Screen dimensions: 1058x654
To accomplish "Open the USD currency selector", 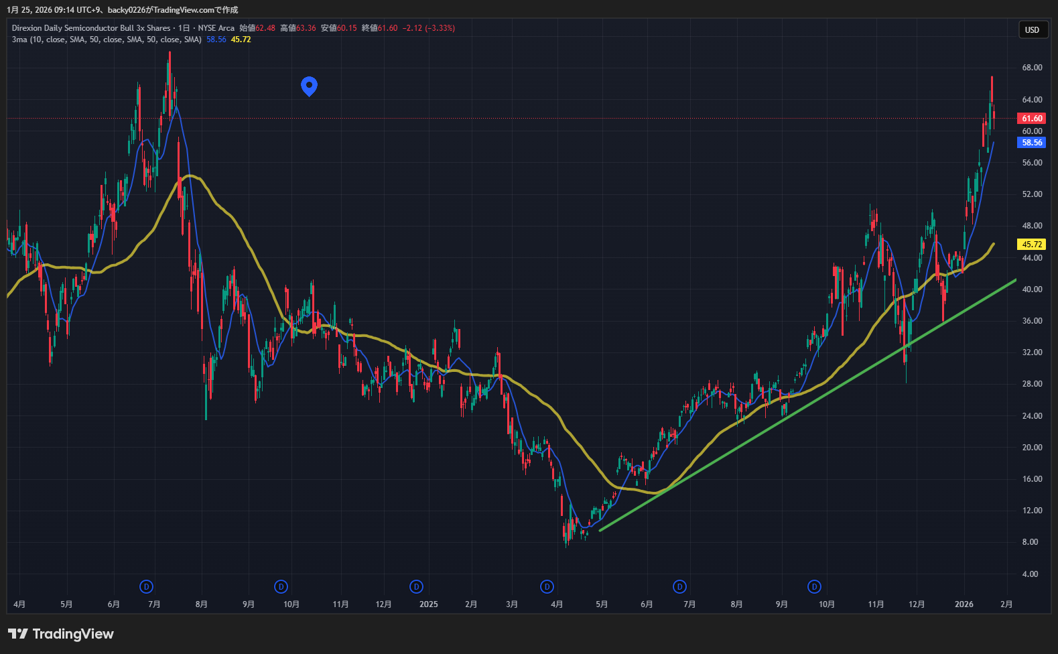I will 1032,29.
